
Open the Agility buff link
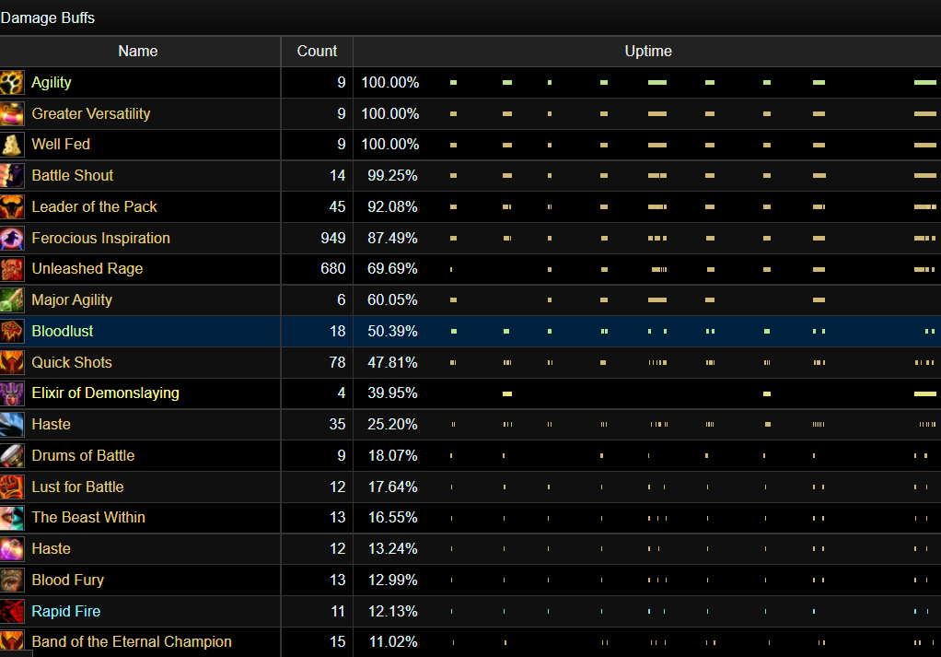pos(52,83)
